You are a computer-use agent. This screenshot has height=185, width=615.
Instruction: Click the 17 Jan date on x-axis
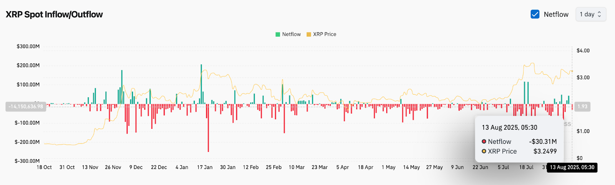(204, 167)
